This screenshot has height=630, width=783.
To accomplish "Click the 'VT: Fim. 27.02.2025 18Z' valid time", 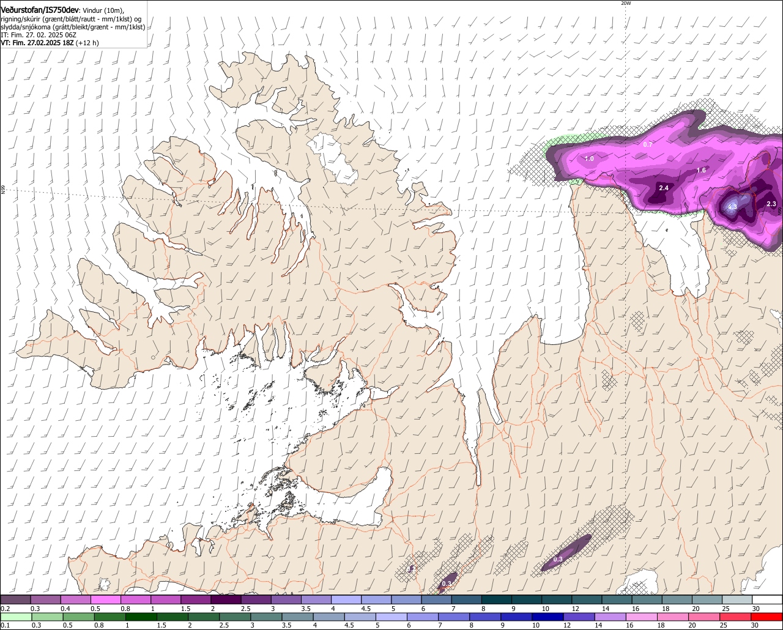I will (37, 43).
